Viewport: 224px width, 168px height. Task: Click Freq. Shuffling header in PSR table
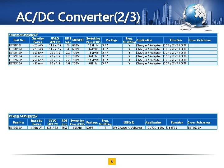105,123
